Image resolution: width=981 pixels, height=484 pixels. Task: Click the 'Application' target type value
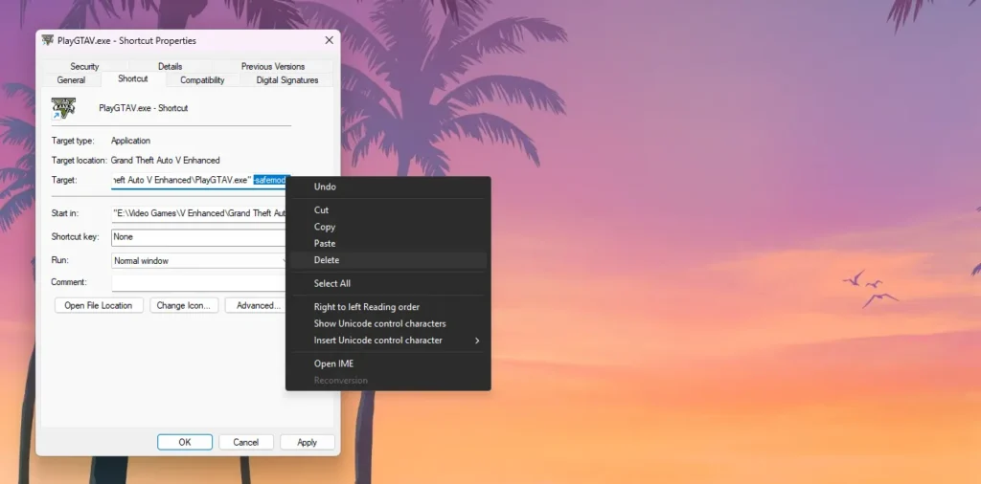(x=130, y=142)
